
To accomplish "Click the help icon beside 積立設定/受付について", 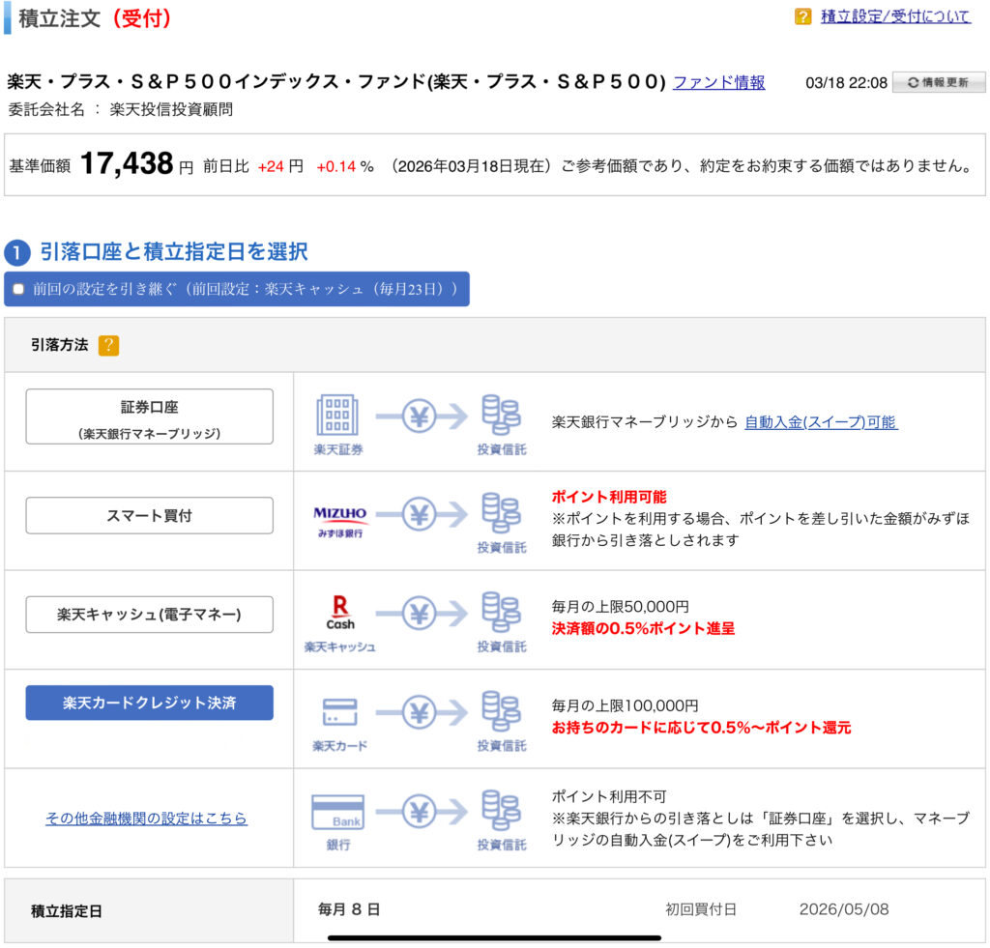I will 802,16.
